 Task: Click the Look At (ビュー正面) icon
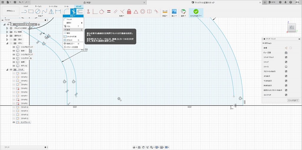(286, 53)
